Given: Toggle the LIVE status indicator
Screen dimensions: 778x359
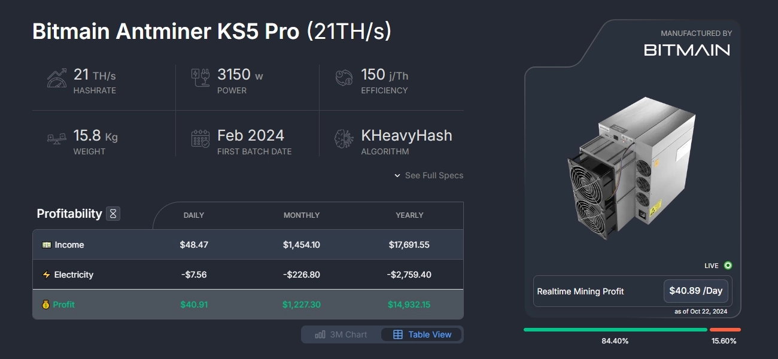Looking at the screenshot, I should [727, 265].
